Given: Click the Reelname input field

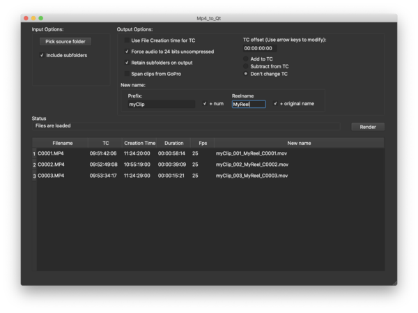Looking at the screenshot, I should [x=249, y=104].
